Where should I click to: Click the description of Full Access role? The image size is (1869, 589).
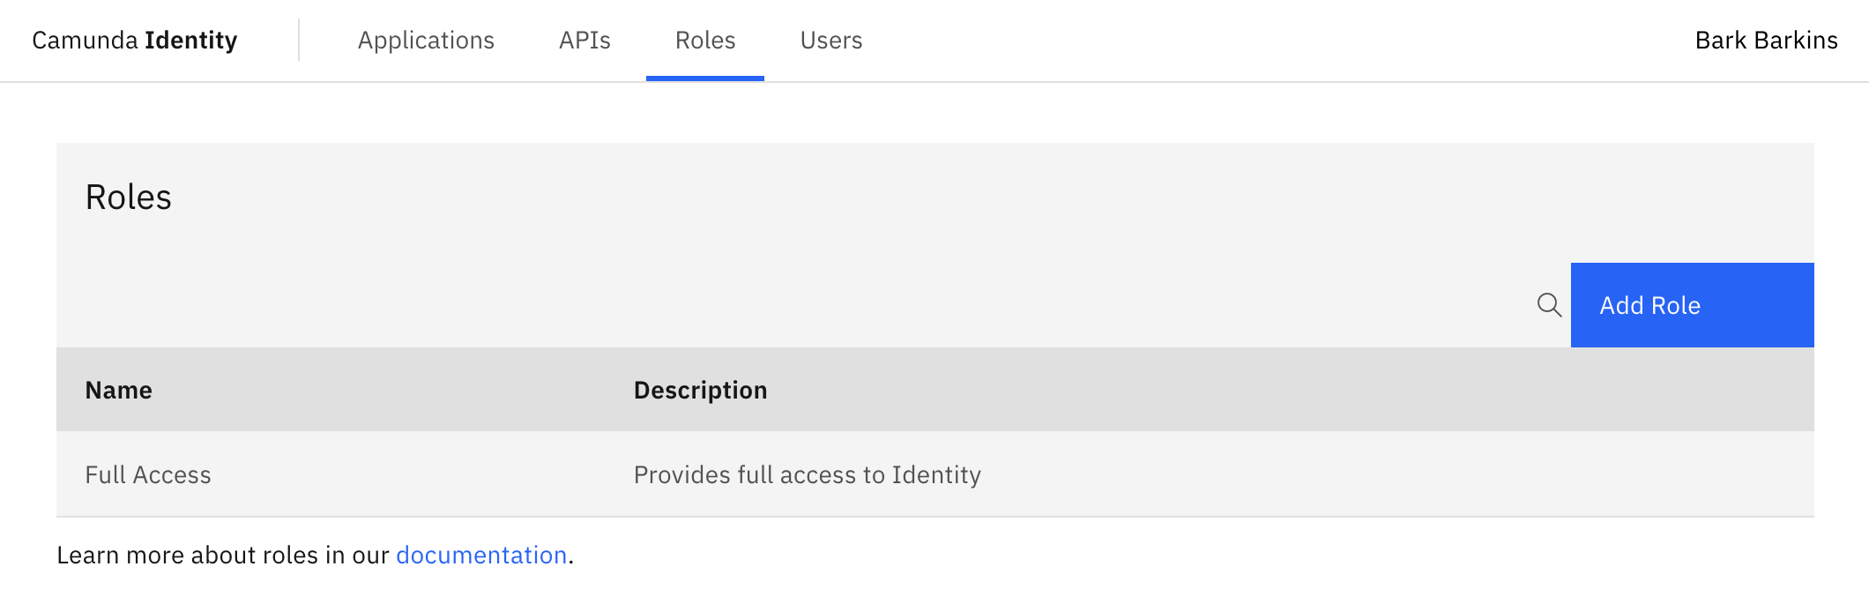click(x=808, y=474)
